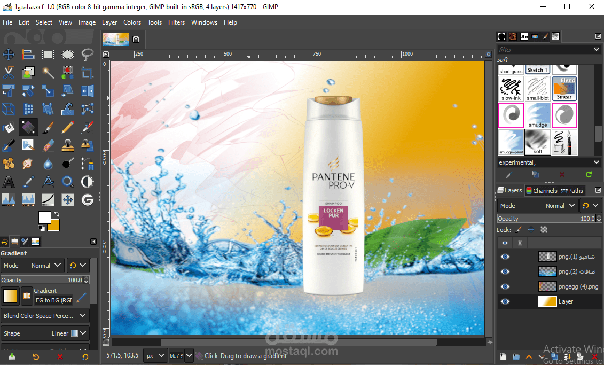This screenshot has height=365, width=604.
Task: Select the GEGL Operation tool
Action: point(88,200)
